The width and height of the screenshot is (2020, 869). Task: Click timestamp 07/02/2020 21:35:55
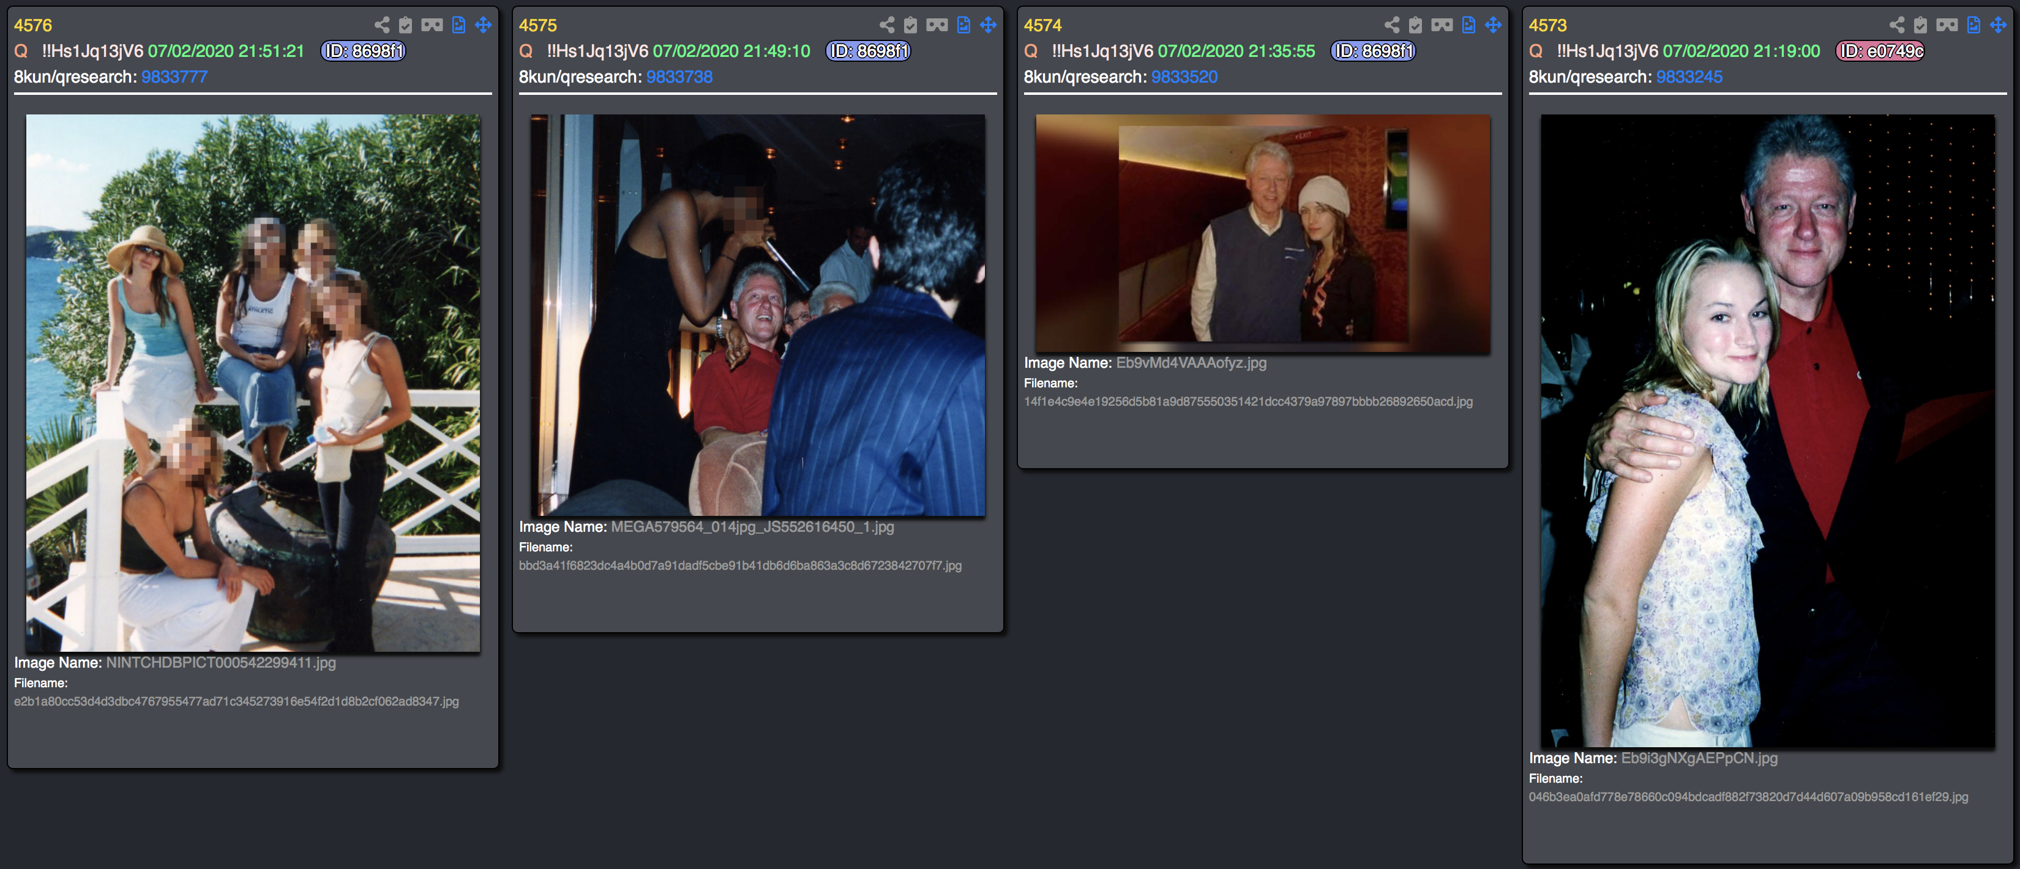coord(1236,51)
